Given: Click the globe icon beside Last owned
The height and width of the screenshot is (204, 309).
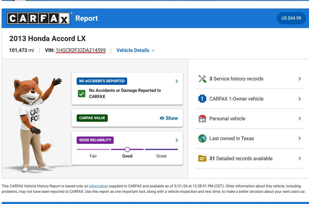Looking at the screenshot, I should pyautogui.click(x=202, y=138).
